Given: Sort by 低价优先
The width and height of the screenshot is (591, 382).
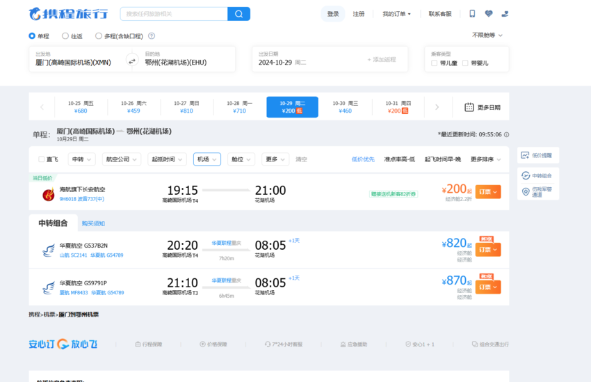Looking at the screenshot, I should [x=363, y=159].
